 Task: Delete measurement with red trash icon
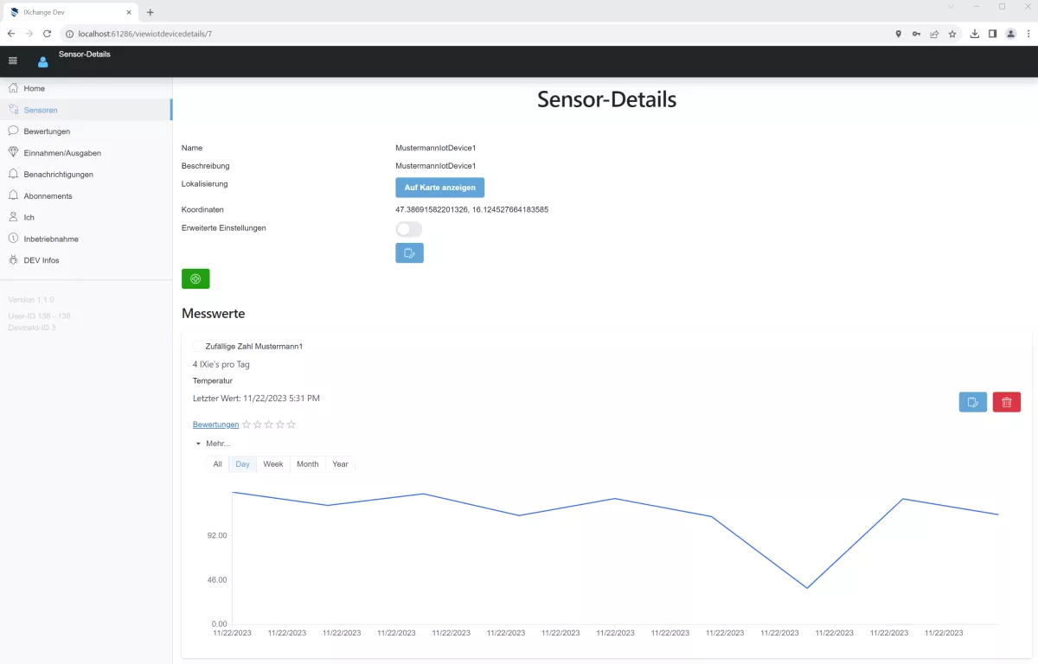click(1006, 402)
